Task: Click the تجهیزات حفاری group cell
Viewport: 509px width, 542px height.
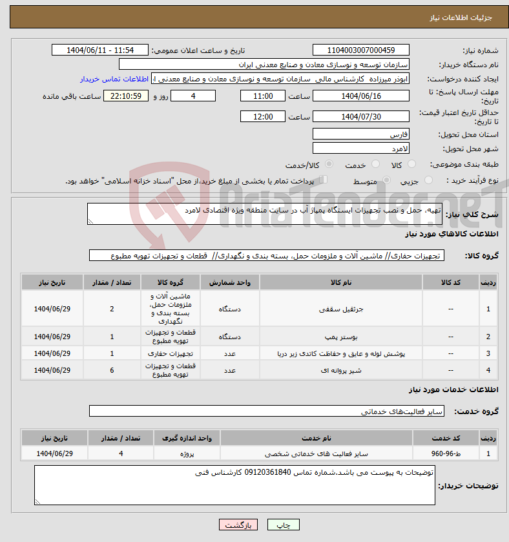Action: coord(171,353)
